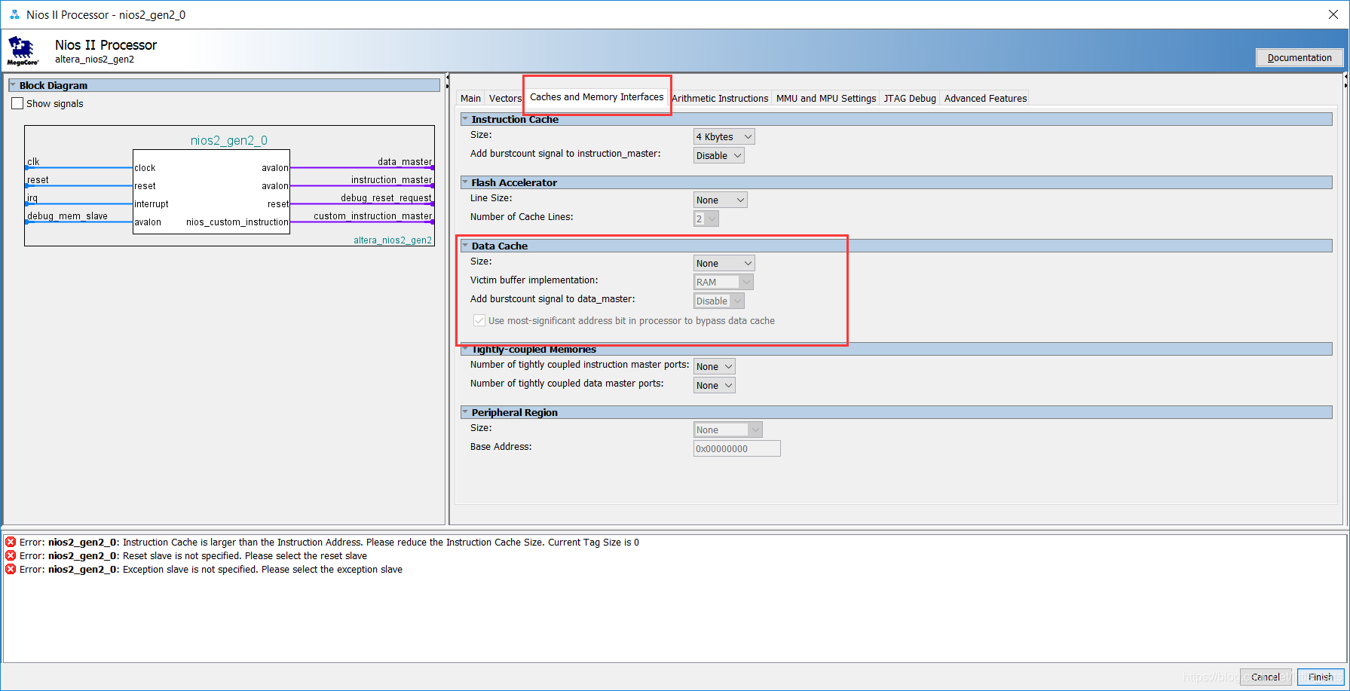The height and width of the screenshot is (691, 1350).
Task: Open the Peripheral Region Size dropdown
Action: pyautogui.click(x=728, y=430)
